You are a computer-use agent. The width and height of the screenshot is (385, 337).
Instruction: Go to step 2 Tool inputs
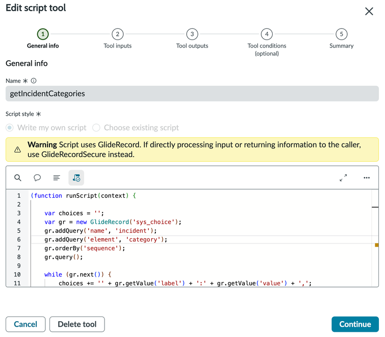click(117, 34)
